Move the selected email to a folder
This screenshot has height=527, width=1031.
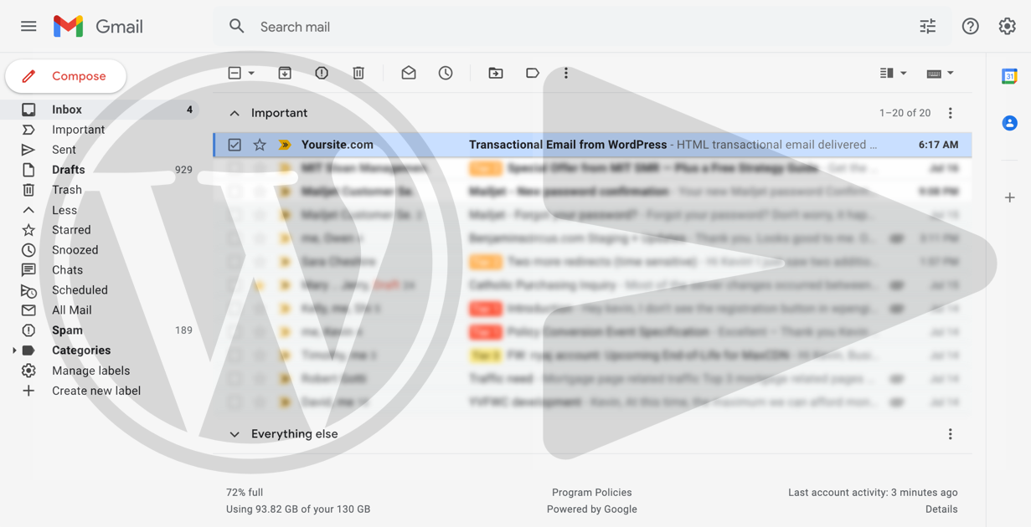[496, 73]
